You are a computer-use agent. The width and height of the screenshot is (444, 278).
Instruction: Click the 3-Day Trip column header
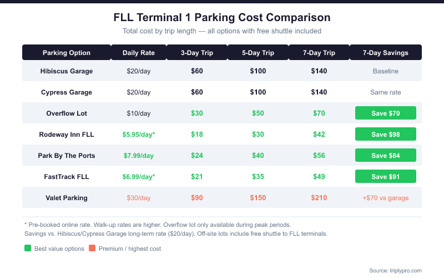[197, 53]
